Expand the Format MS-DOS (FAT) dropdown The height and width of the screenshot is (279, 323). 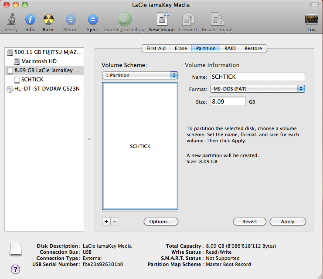point(258,89)
